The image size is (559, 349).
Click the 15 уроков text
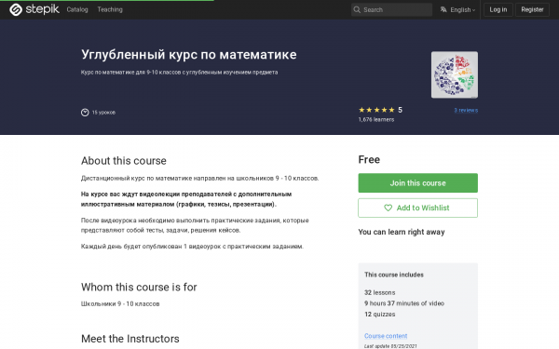point(103,113)
